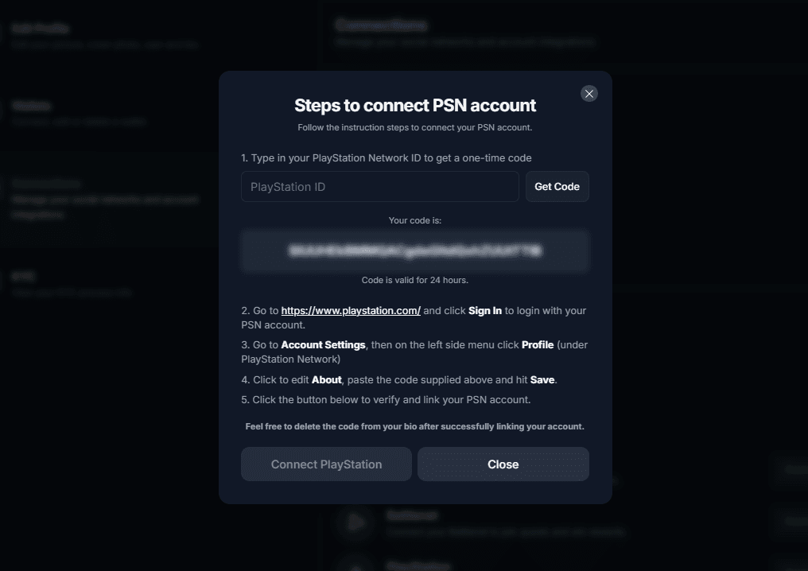808x571 pixels.
Task: Click the bold 'Account Settings' text
Action: coord(324,345)
